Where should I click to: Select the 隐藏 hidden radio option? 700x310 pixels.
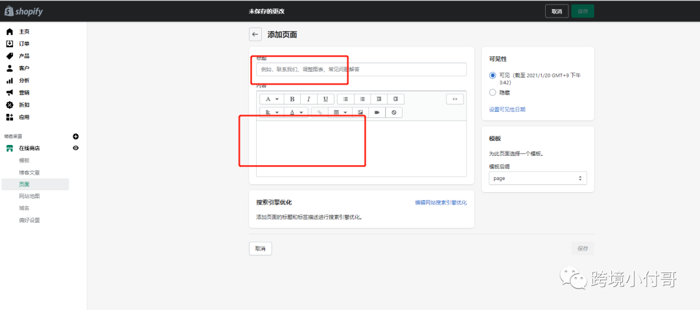coord(493,93)
